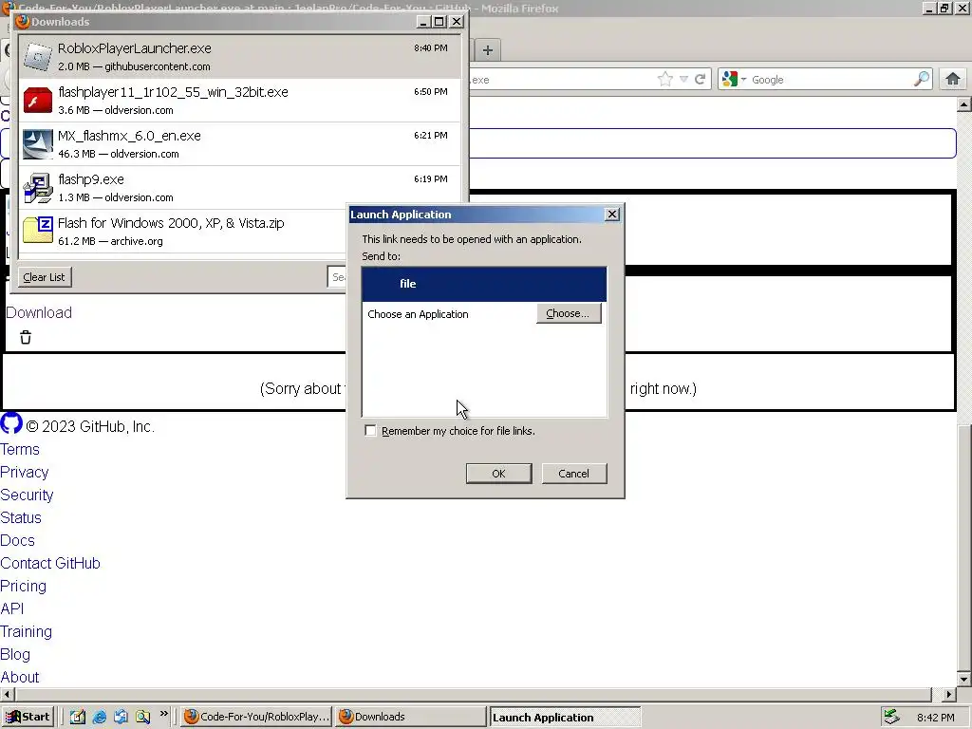Click the Flash for Windows zip folder icon
The width and height of the screenshot is (972, 729).
(38, 232)
